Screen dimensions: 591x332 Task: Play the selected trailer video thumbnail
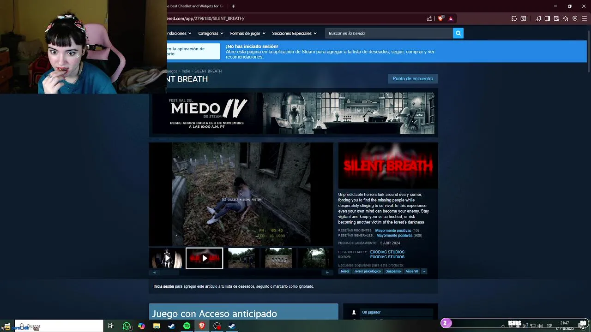click(x=205, y=258)
